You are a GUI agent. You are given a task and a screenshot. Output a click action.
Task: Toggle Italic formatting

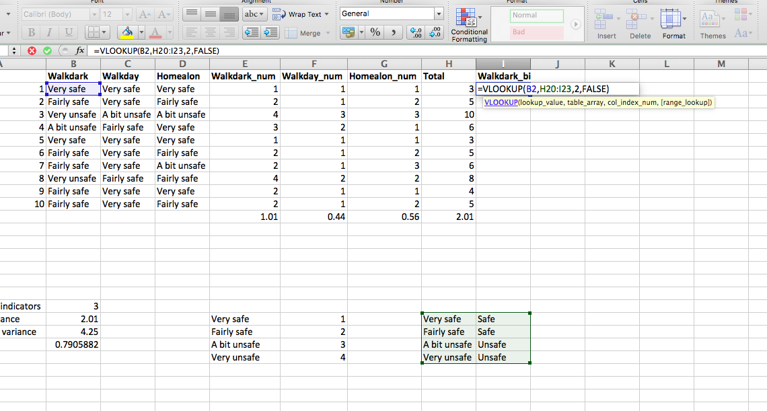(x=50, y=32)
